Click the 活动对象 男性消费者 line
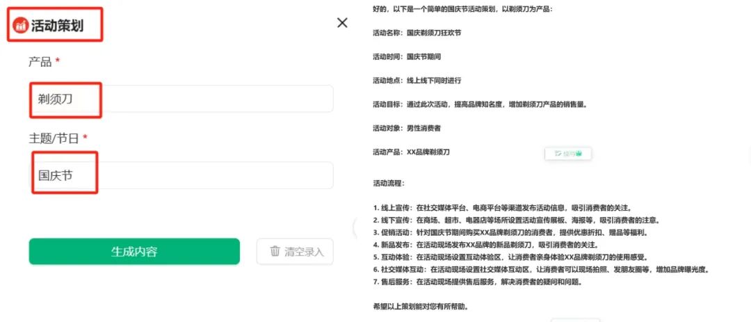Image resolution: width=751 pixels, height=322 pixels. 407,128
